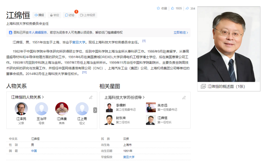Click citation reference [1]
This screenshot has width=264, height=165.
[144, 41]
